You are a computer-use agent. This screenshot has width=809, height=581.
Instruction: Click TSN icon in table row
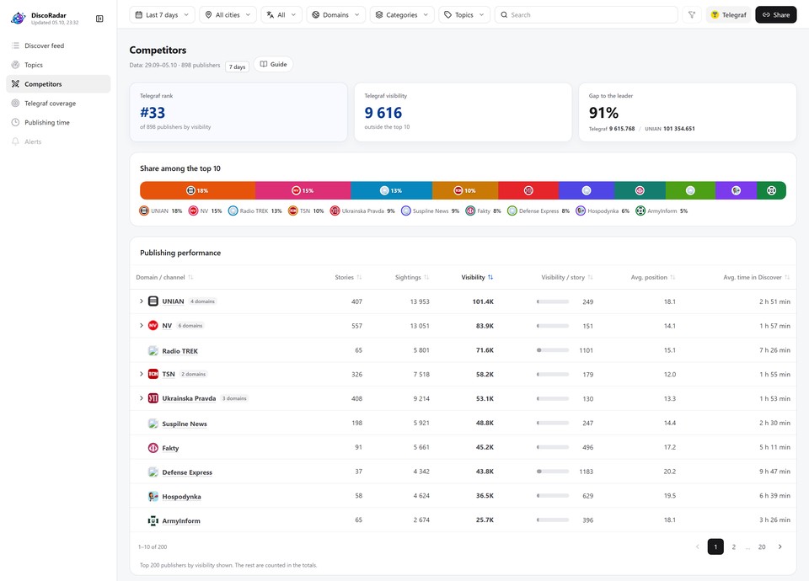(x=153, y=374)
